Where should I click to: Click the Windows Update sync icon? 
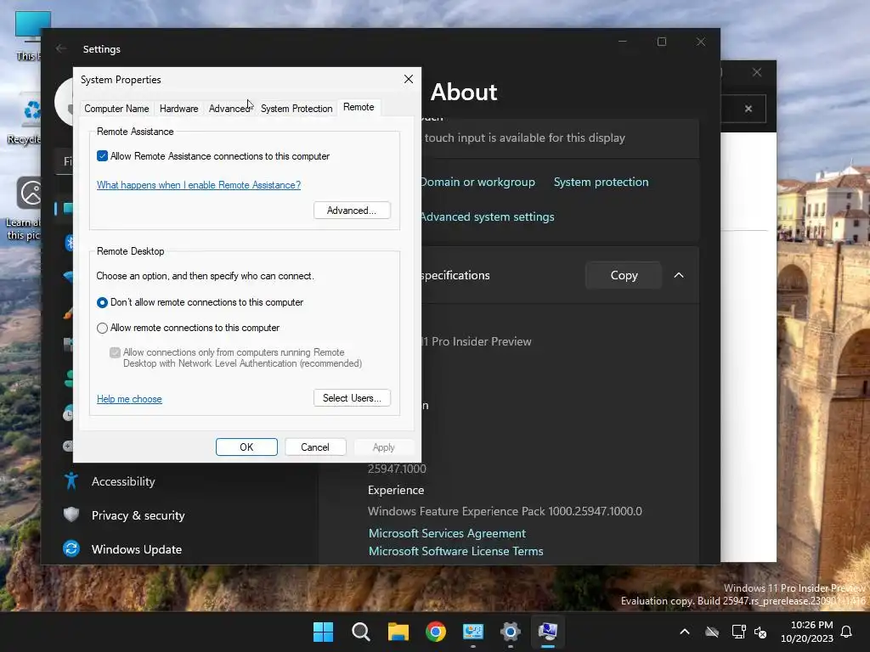pyautogui.click(x=71, y=549)
